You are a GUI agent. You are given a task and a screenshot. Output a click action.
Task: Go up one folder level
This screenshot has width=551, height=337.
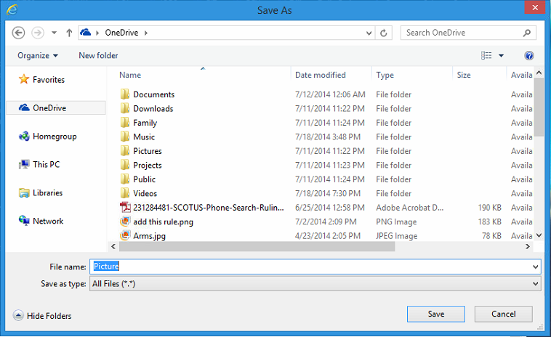click(69, 33)
